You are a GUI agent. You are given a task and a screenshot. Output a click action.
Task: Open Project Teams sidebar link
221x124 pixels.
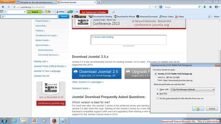tap(42, 21)
